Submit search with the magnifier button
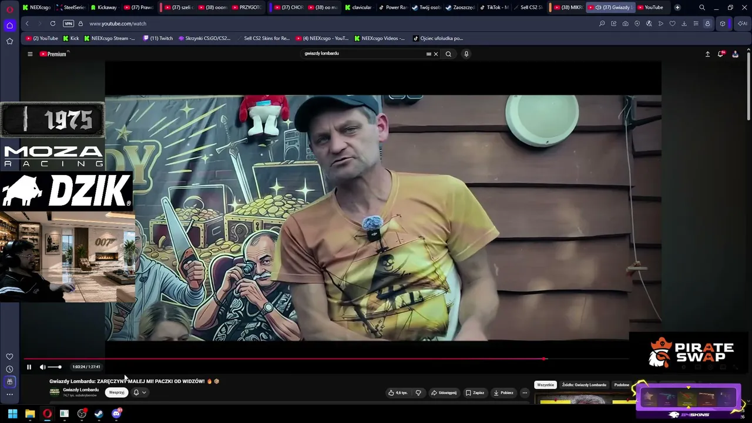 (448, 54)
